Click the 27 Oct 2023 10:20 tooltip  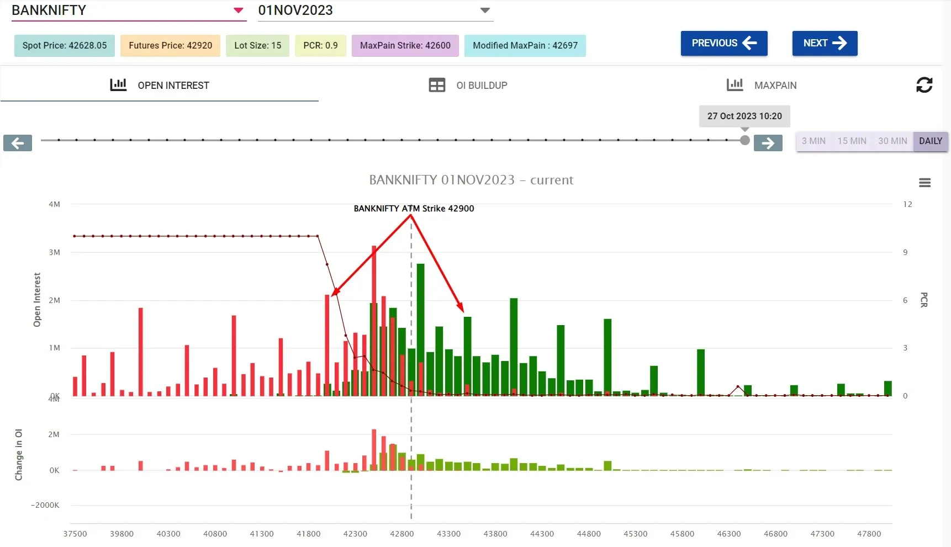pyautogui.click(x=744, y=116)
